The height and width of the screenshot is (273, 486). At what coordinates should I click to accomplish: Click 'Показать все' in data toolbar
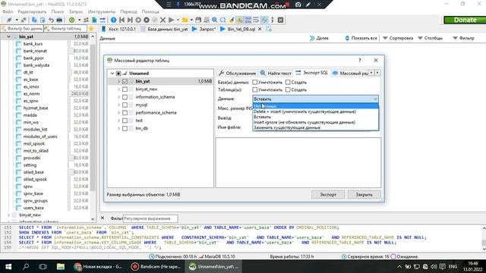(x=361, y=38)
